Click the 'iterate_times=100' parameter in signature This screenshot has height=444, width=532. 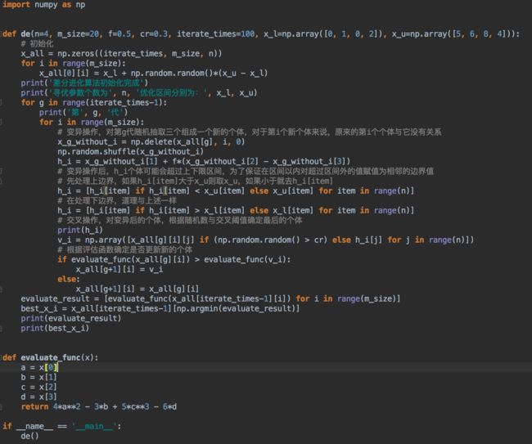pos(216,34)
